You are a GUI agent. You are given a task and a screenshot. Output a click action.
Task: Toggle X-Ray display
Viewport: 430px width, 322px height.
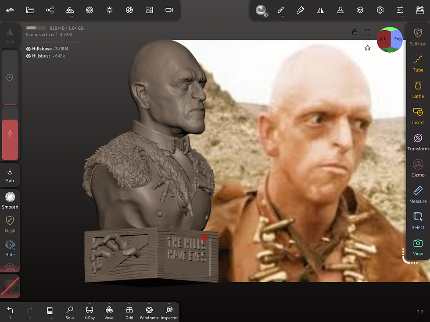[90, 313]
